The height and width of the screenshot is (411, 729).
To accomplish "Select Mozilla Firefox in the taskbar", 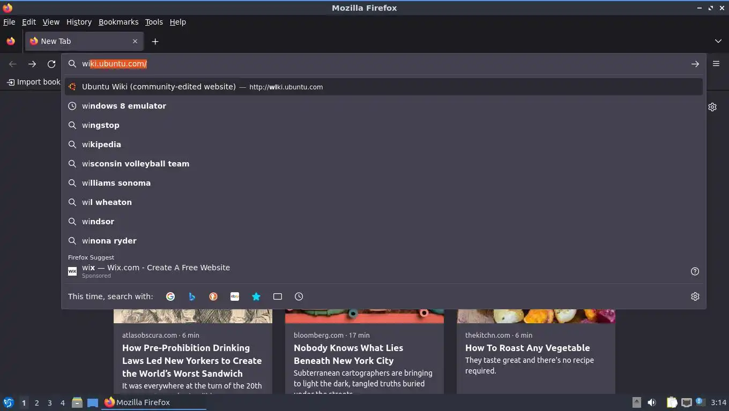I will click(154, 402).
